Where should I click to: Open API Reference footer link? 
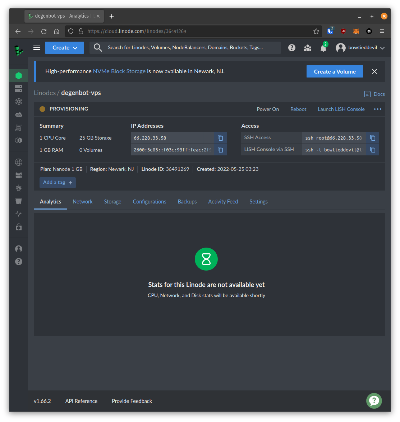point(81,401)
